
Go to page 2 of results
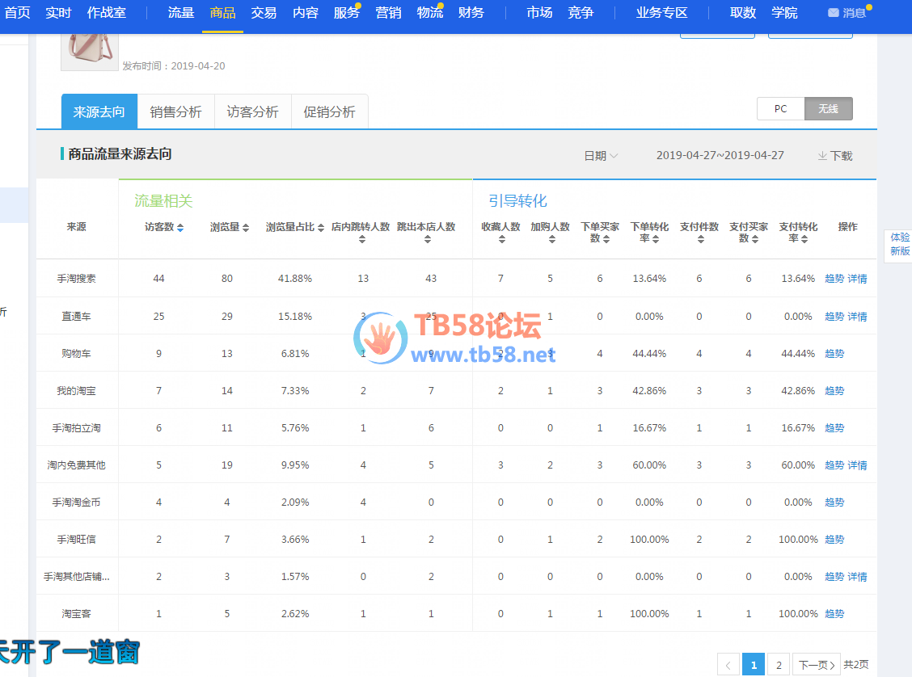point(778,665)
